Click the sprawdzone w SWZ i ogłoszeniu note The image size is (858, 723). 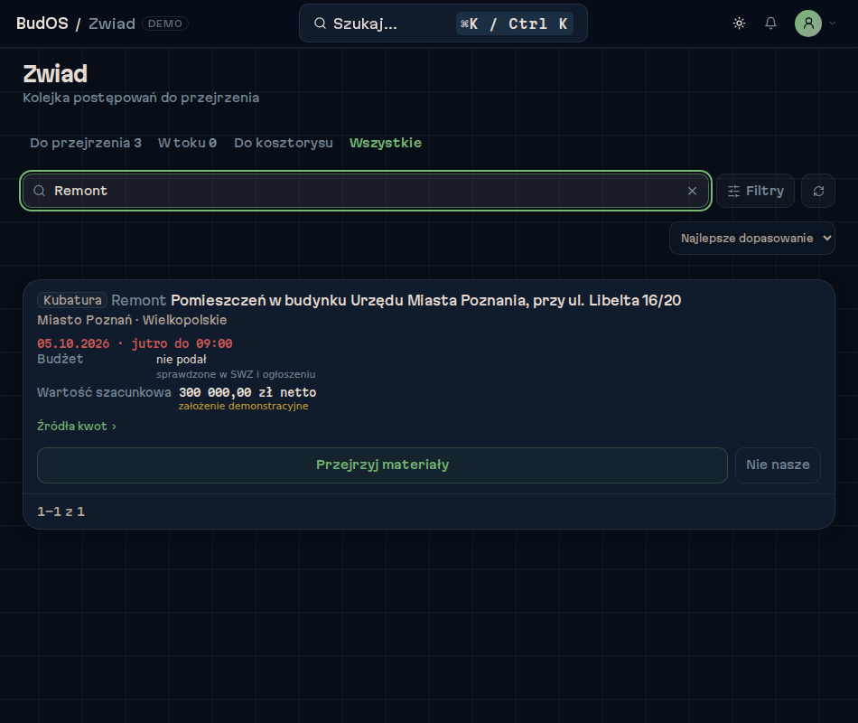[236, 374]
